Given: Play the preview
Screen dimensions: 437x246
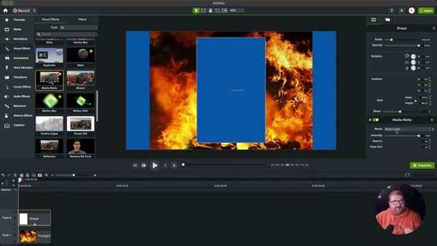Looking at the screenshot, I should pos(155,165).
